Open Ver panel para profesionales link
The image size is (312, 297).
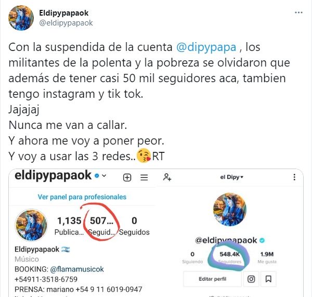82,197
